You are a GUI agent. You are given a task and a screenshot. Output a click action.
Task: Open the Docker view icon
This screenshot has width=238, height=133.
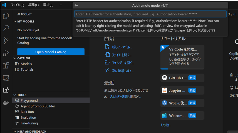click(6, 103)
